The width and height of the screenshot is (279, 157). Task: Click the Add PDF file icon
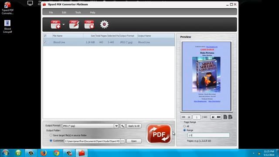pos(55,24)
